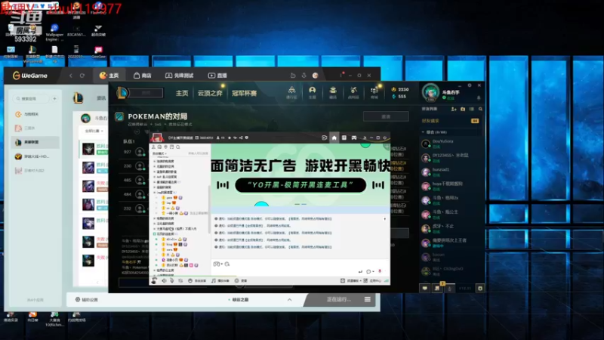The height and width of the screenshot is (340, 604).
Task: Open the WeGame 主页 tab
Action: click(109, 76)
